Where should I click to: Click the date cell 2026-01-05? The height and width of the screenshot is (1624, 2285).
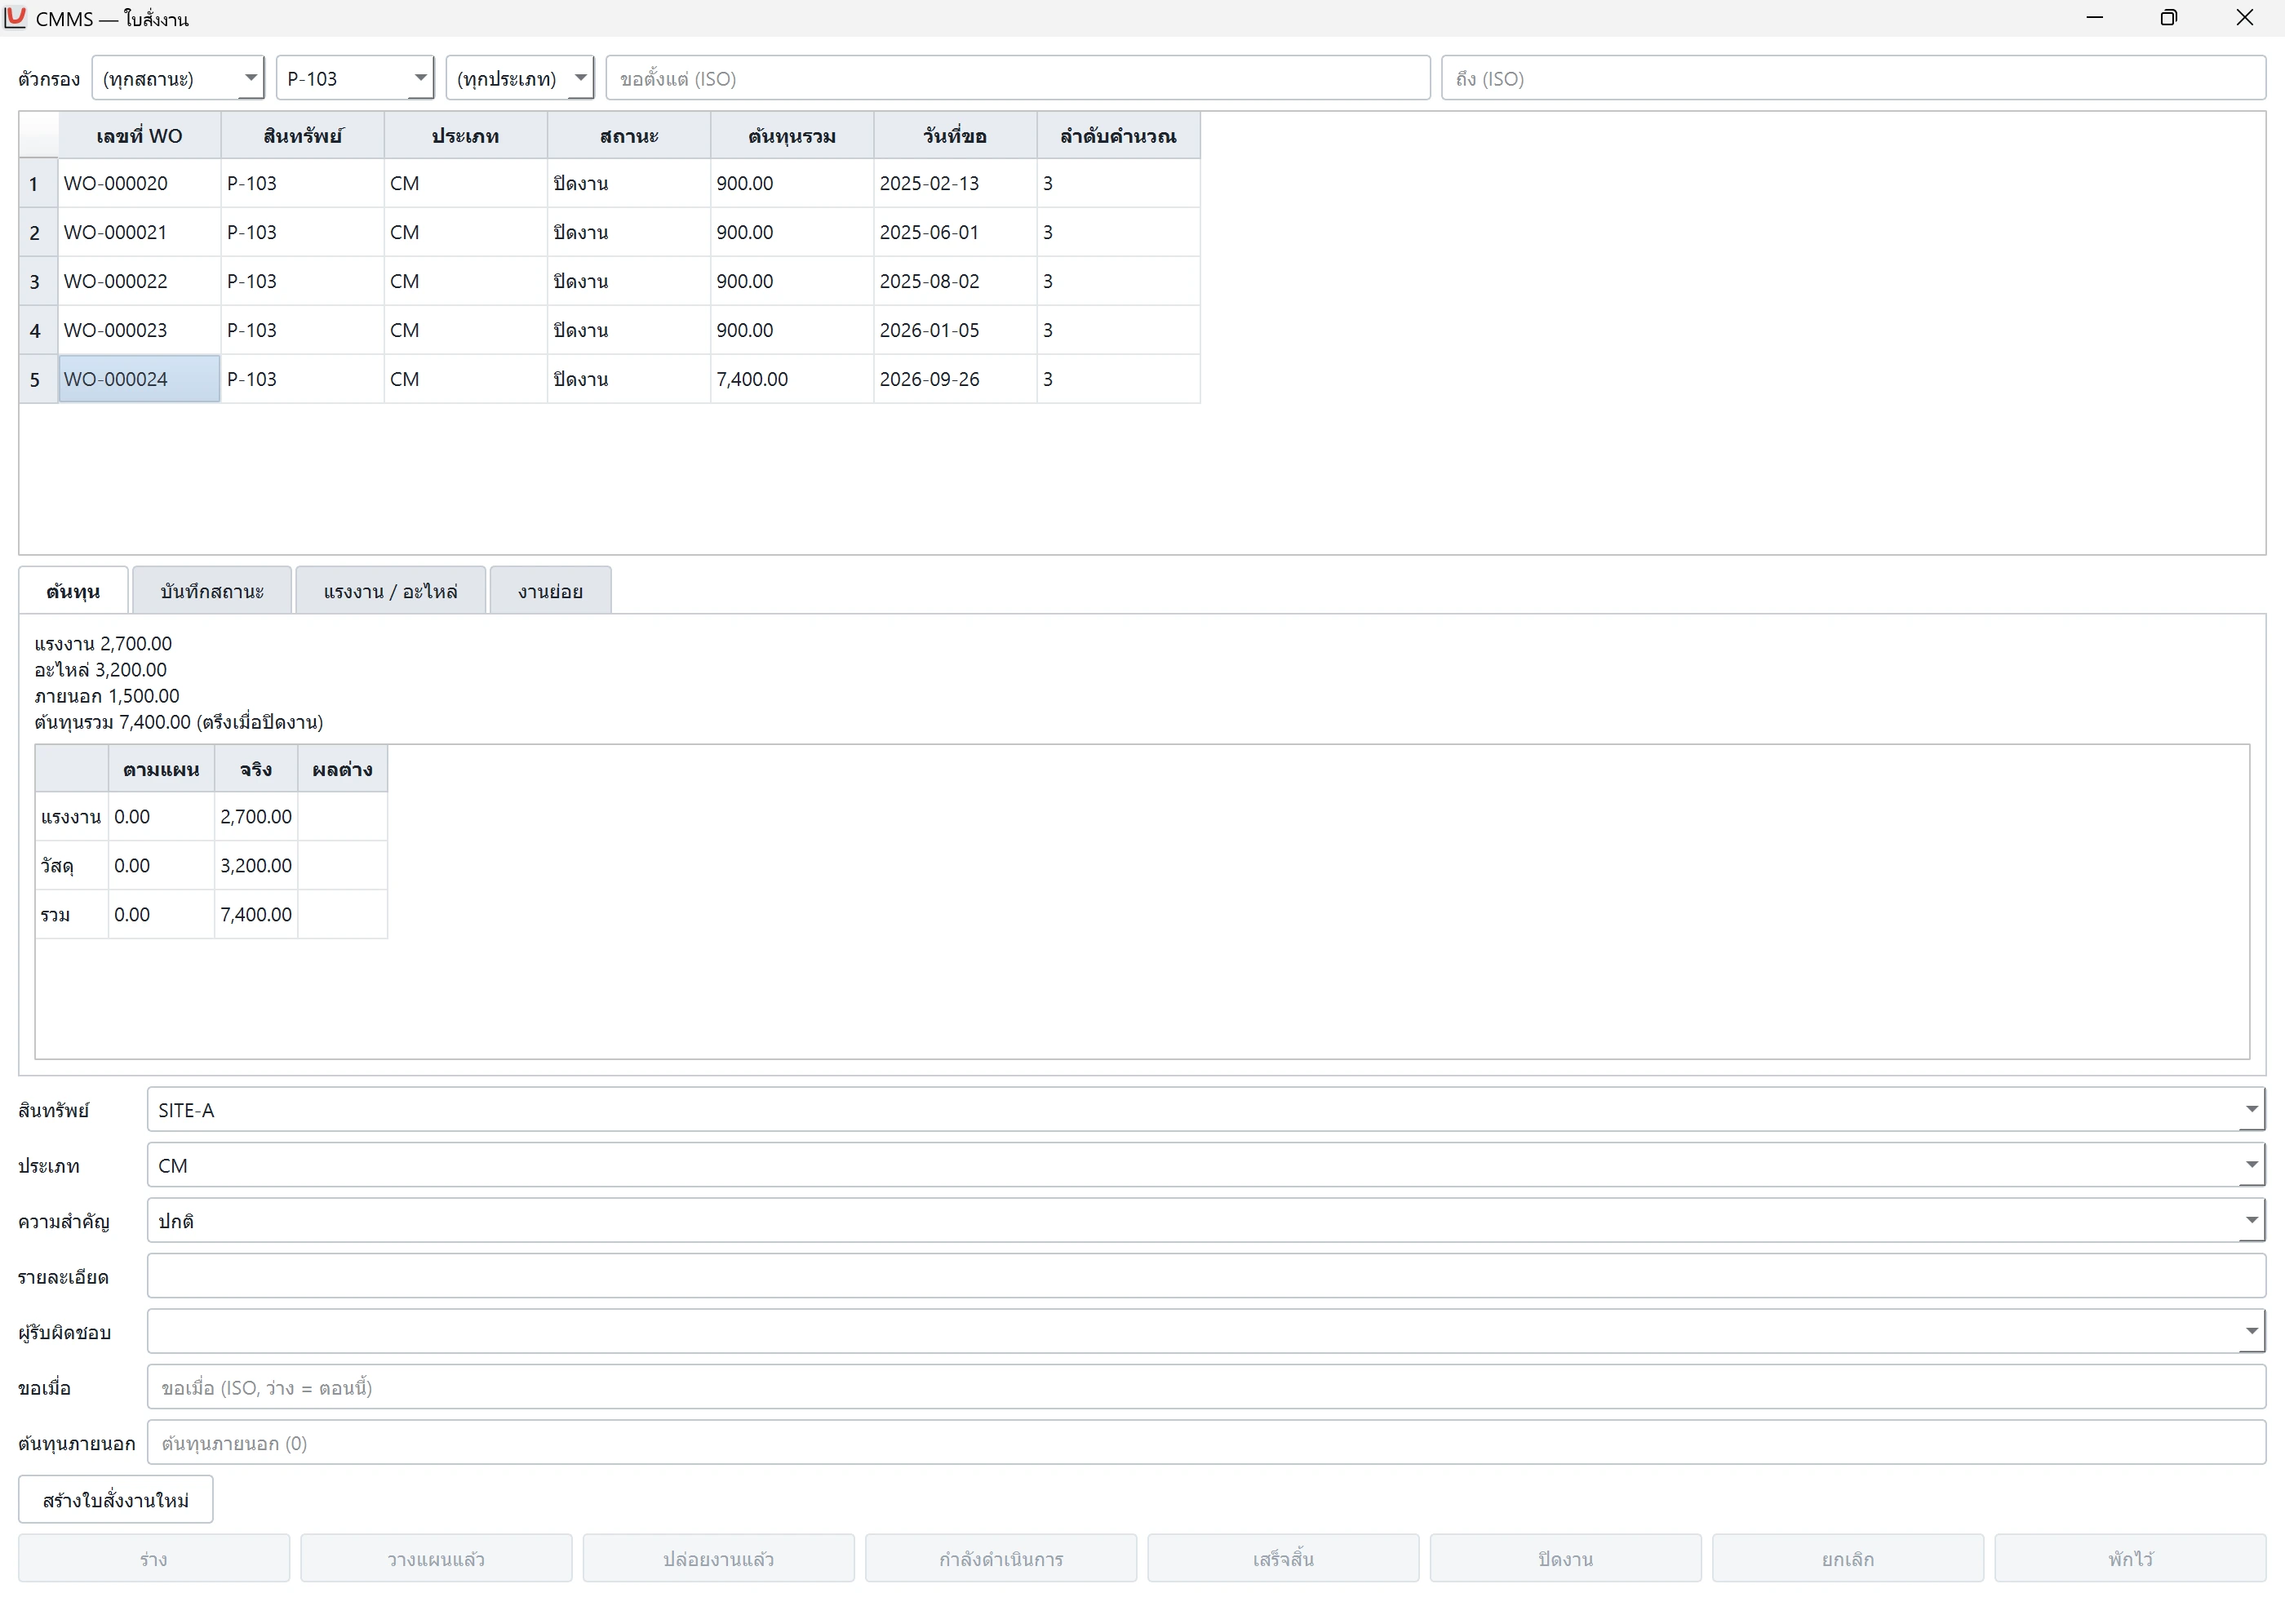pyautogui.click(x=955, y=330)
